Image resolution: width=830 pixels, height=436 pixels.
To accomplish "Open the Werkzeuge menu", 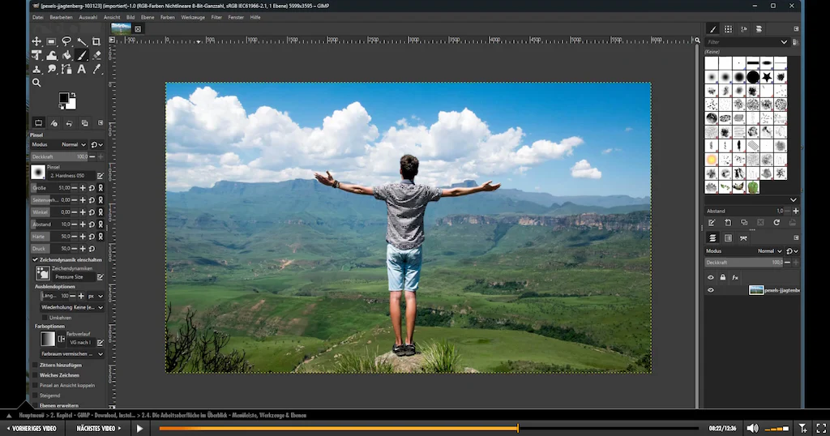I will (193, 18).
